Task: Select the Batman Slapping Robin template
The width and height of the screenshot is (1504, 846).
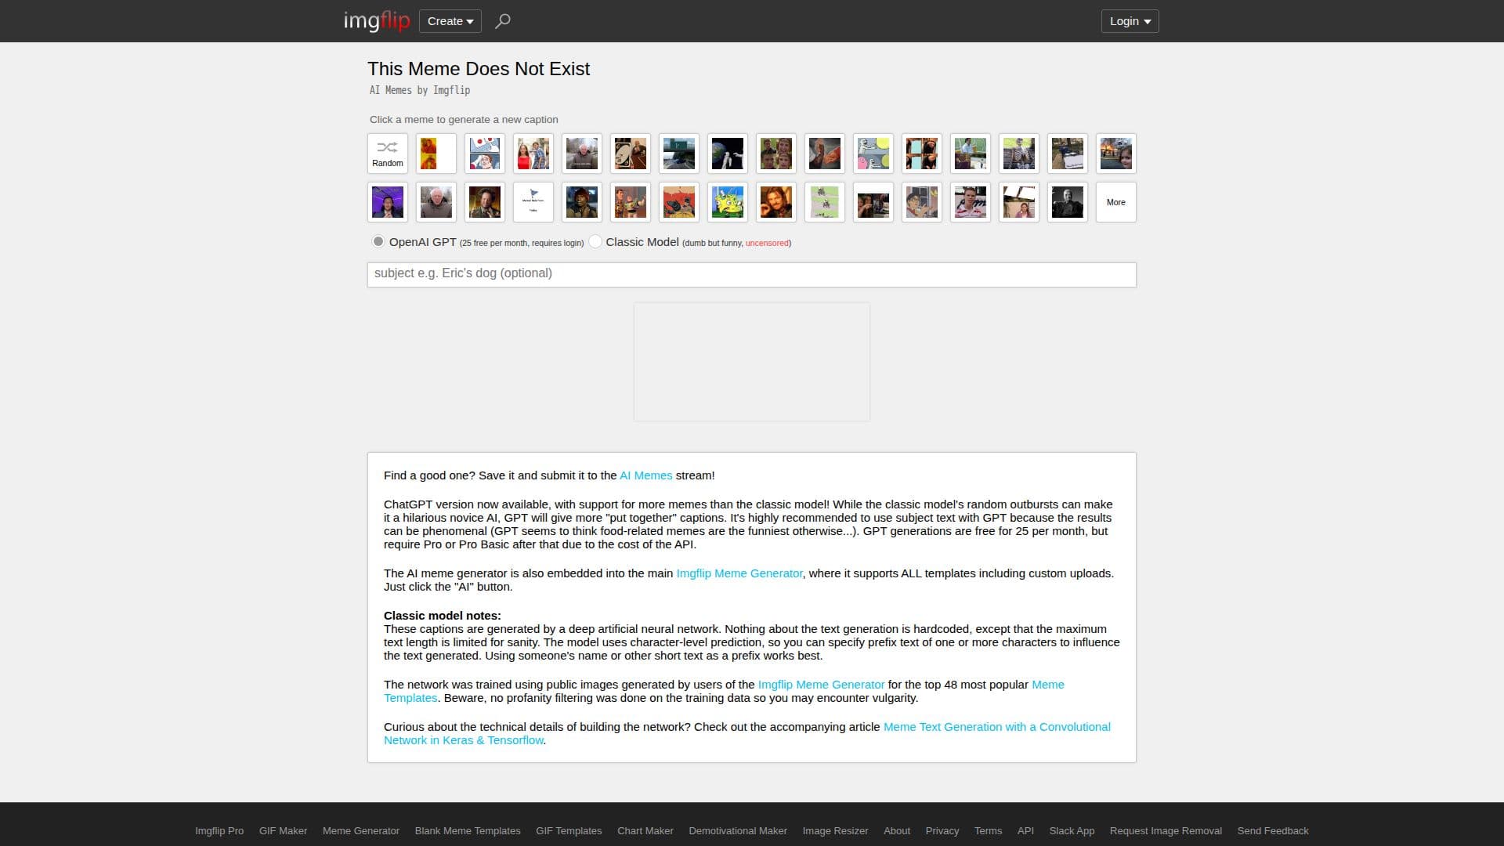Action: (x=679, y=202)
